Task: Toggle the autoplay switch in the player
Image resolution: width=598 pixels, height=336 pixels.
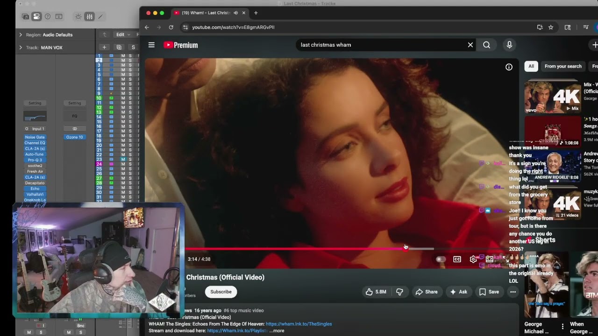Action: [440, 259]
